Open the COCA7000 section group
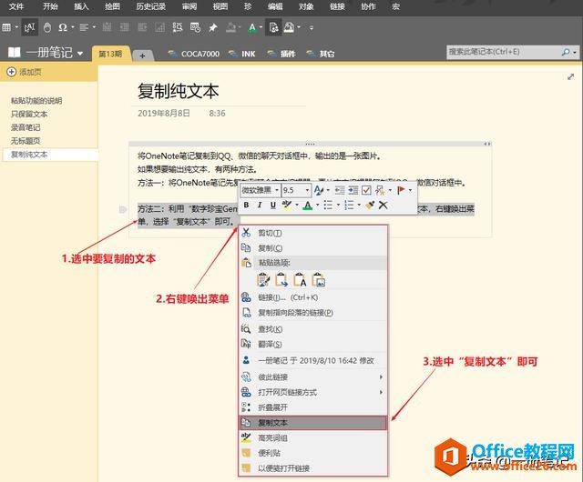 tap(194, 54)
